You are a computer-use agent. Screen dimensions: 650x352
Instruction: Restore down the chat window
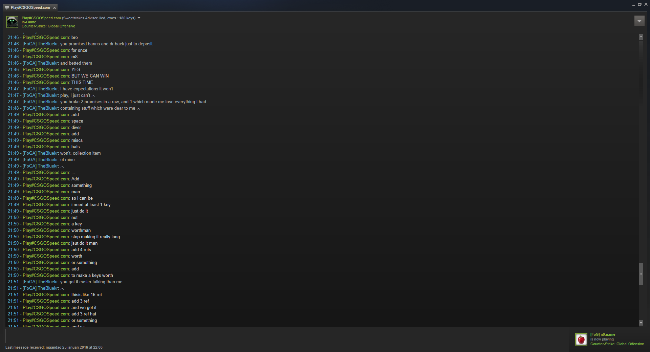coord(640,4)
